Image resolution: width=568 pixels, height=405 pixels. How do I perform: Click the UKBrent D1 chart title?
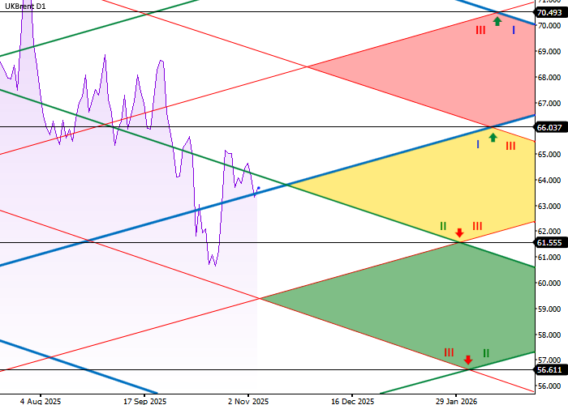pyautogui.click(x=24, y=6)
